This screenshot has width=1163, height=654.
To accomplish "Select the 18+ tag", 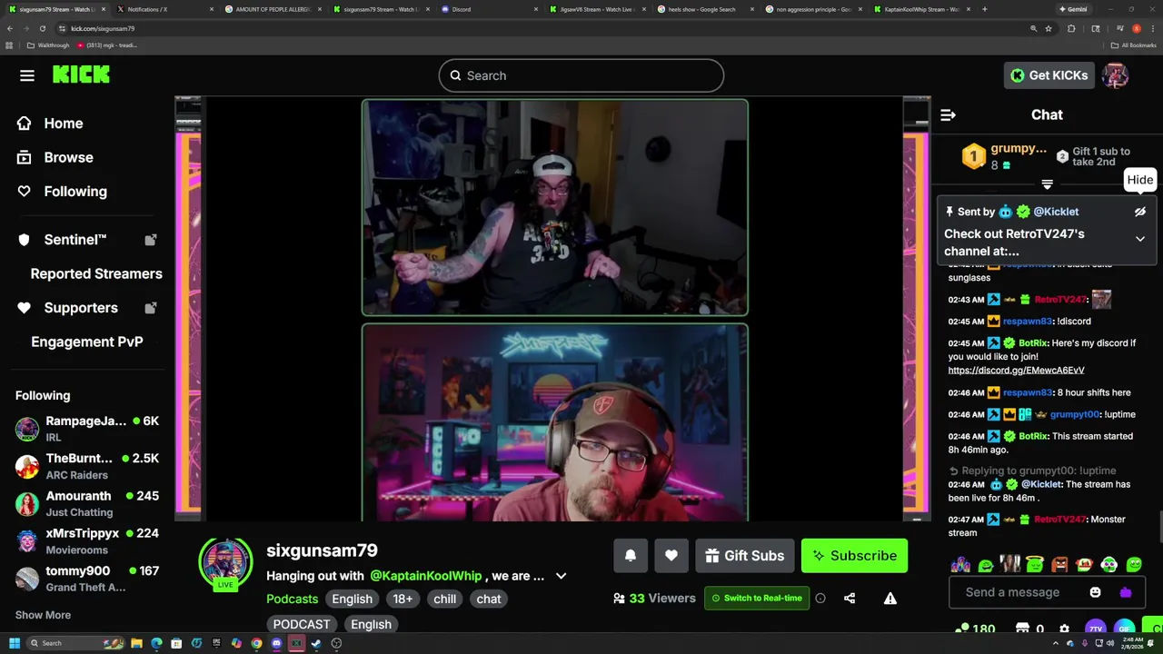I will pyautogui.click(x=403, y=599).
